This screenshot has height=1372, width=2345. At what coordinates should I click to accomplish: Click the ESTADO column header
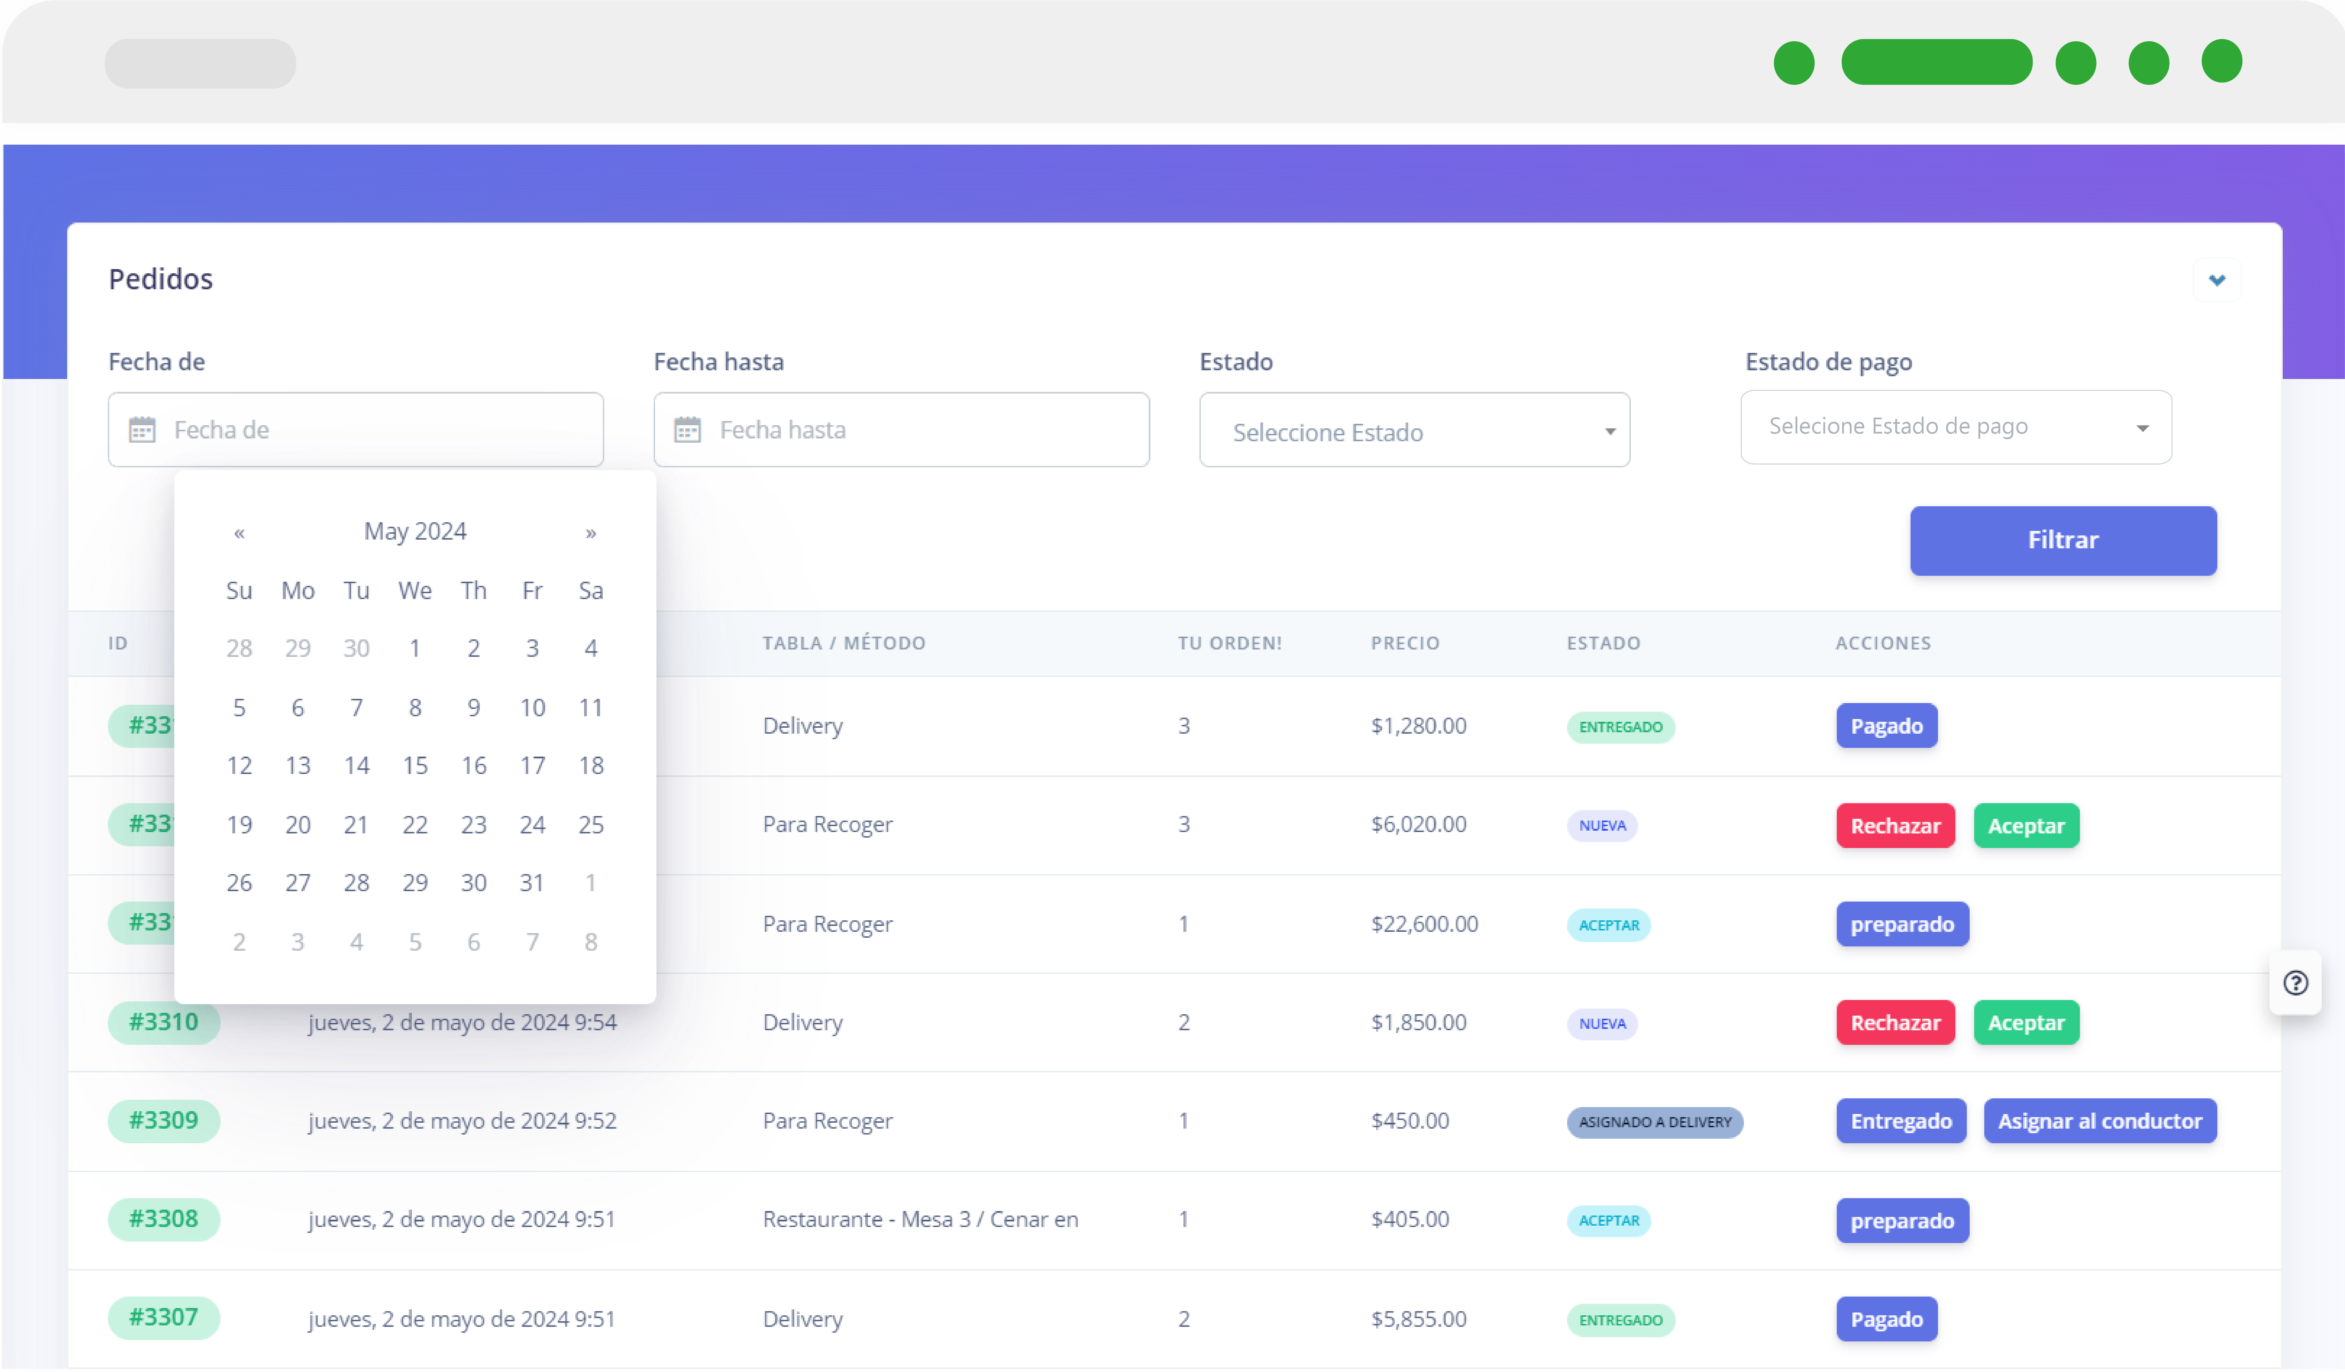point(1603,644)
